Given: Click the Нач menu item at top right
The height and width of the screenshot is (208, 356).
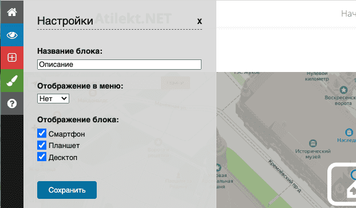Looking at the screenshot, I should (x=349, y=14).
